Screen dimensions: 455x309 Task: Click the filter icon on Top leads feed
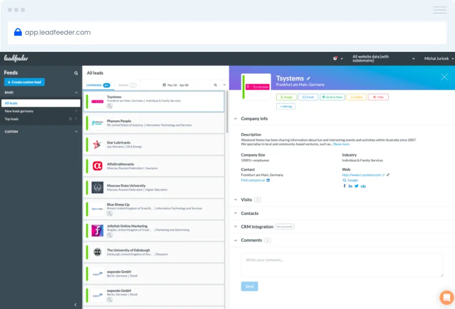[x=76, y=119]
